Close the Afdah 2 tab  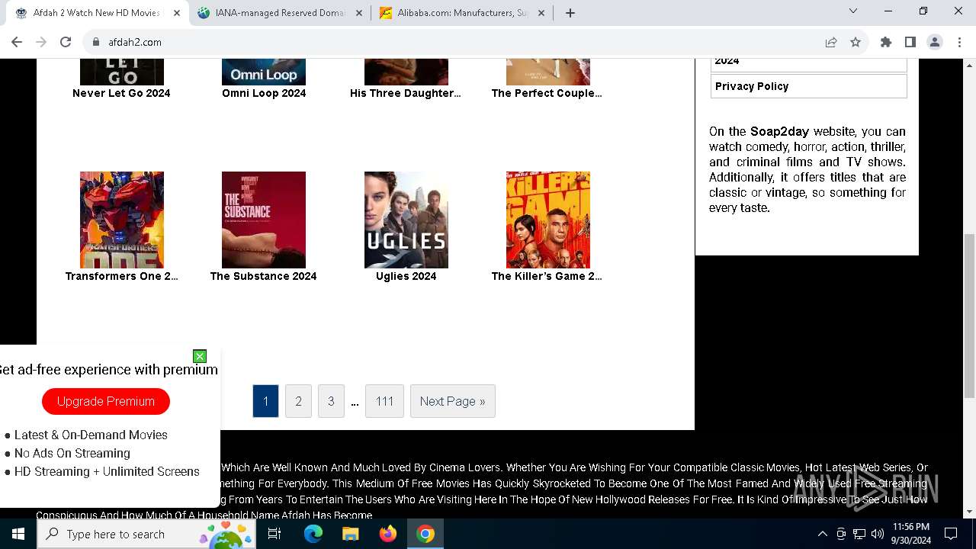(176, 13)
